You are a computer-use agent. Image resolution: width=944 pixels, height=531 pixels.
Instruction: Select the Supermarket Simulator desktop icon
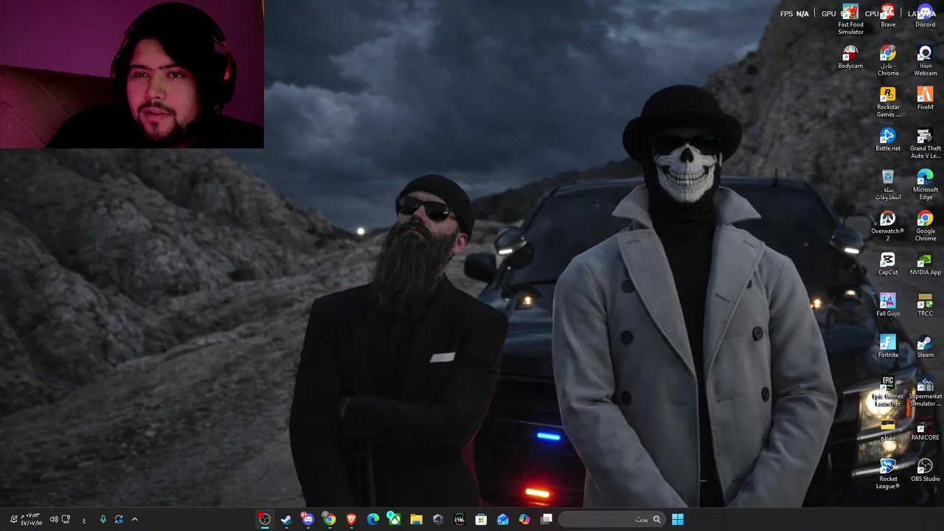(925, 392)
